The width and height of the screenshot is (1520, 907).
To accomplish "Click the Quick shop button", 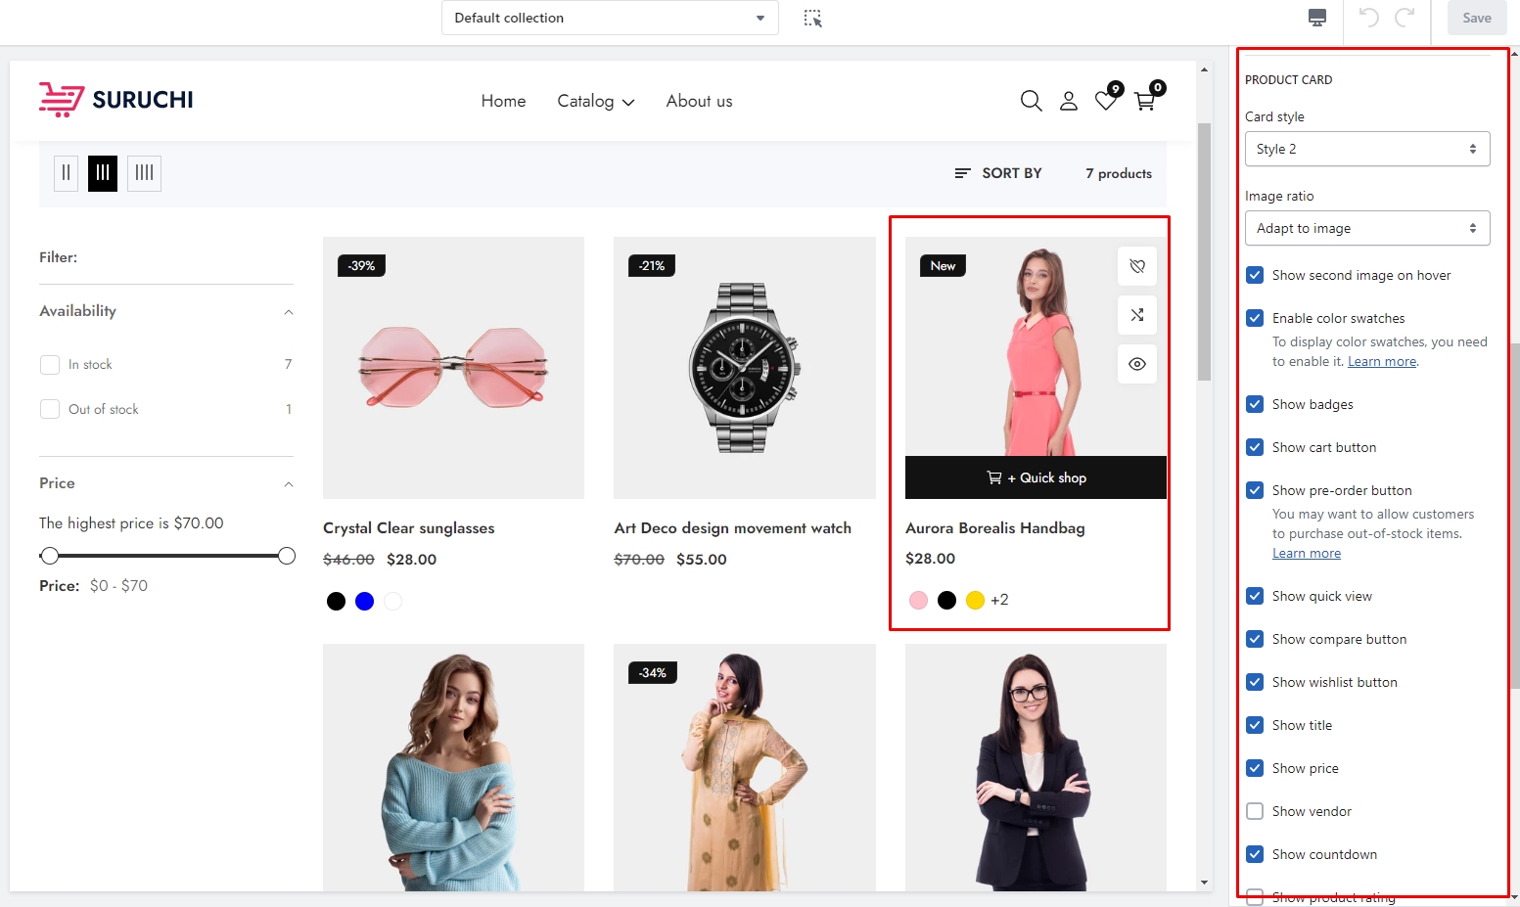I will pos(1036,477).
